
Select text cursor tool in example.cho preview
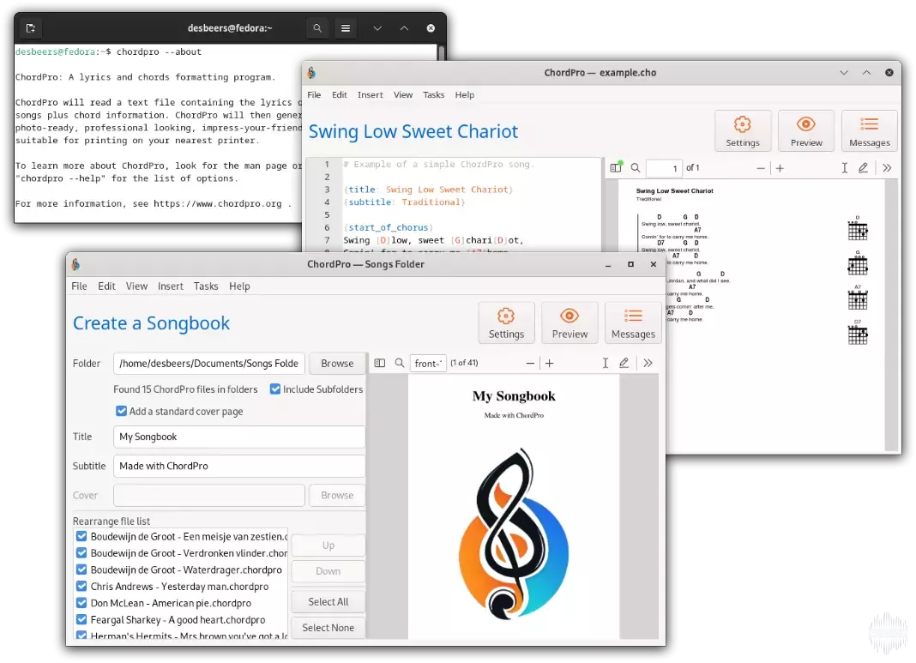[x=844, y=168]
